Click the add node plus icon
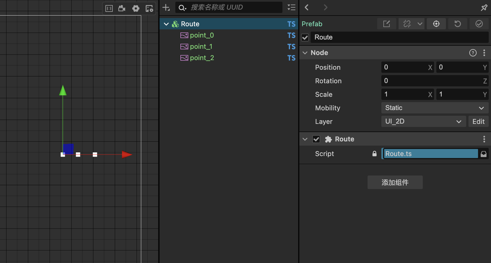 click(x=166, y=8)
